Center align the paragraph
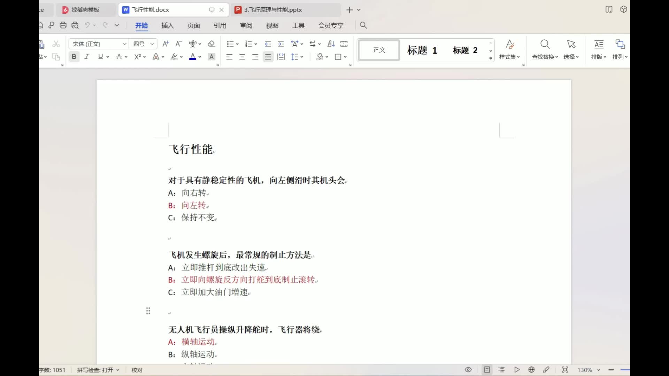Viewport: 669px width, 376px height. coord(242,57)
